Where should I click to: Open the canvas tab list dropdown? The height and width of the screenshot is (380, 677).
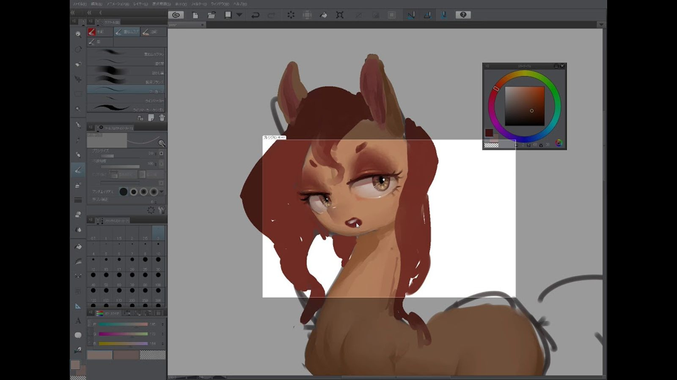coord(601,24)
